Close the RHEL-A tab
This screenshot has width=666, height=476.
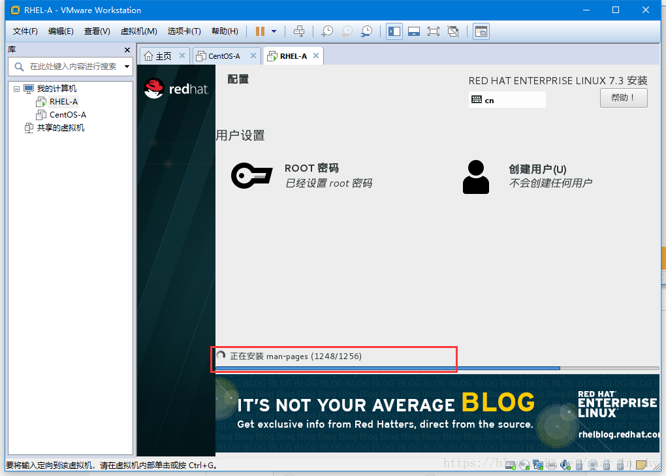[x=316, y=56]
